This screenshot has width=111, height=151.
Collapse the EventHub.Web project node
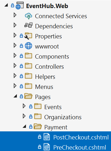tap(6, 5)
